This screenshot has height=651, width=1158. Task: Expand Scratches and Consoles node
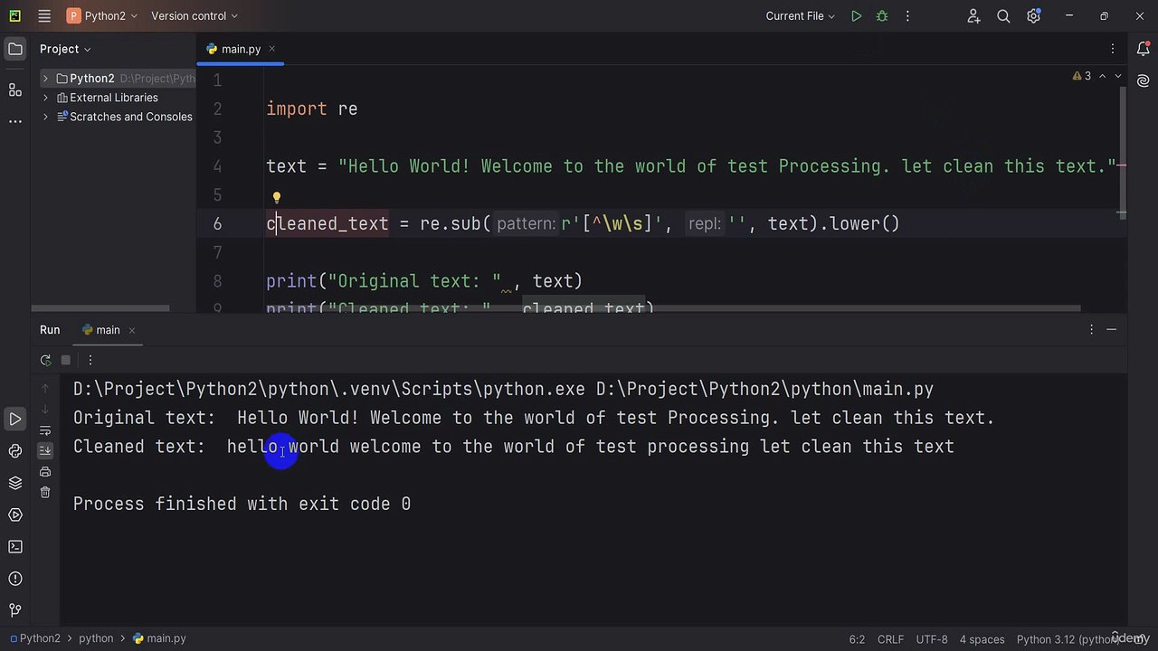[x=45, y=117]
